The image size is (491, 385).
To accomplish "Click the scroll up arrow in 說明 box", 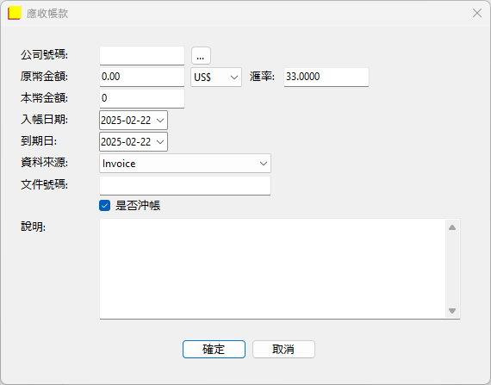I will point(452,227).
